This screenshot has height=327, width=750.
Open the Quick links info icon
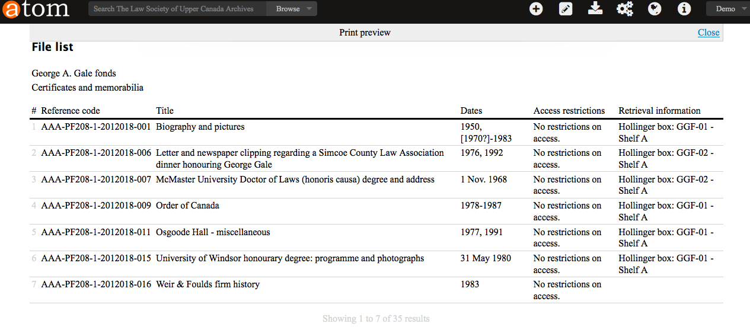click(684, 9)
